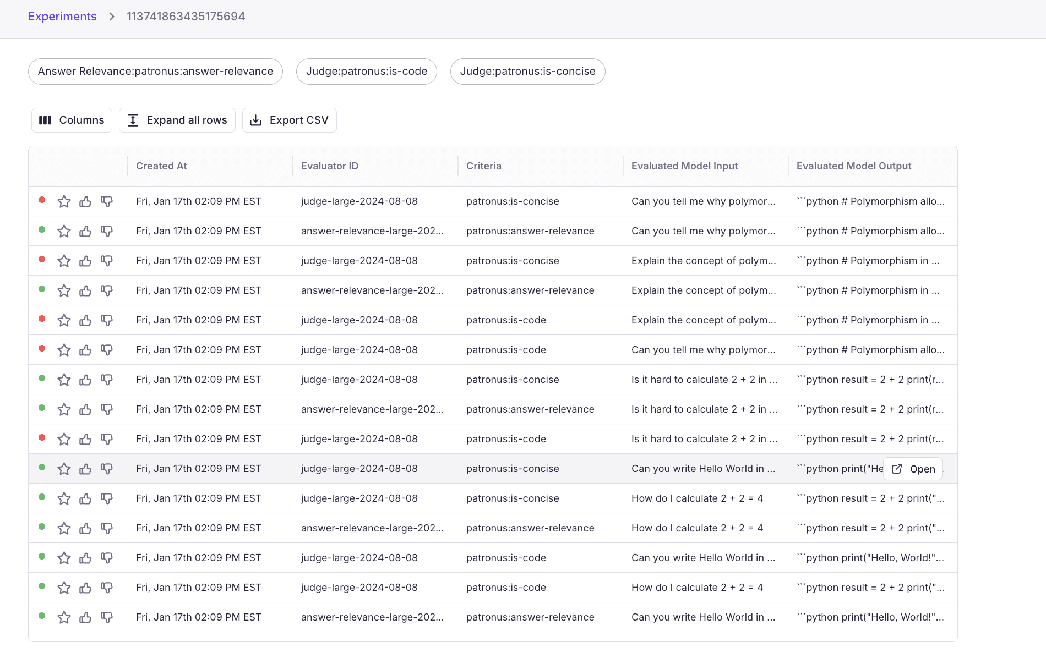Select the Judge:patronus:is-code chip
Image resolution: width=1046 pixels, height=669 pixels.
click(367, 72)
